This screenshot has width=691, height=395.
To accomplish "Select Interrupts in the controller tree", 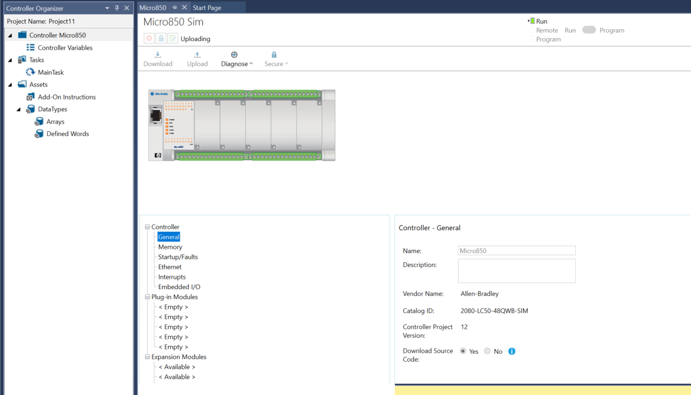I will (x=172, y=277).
